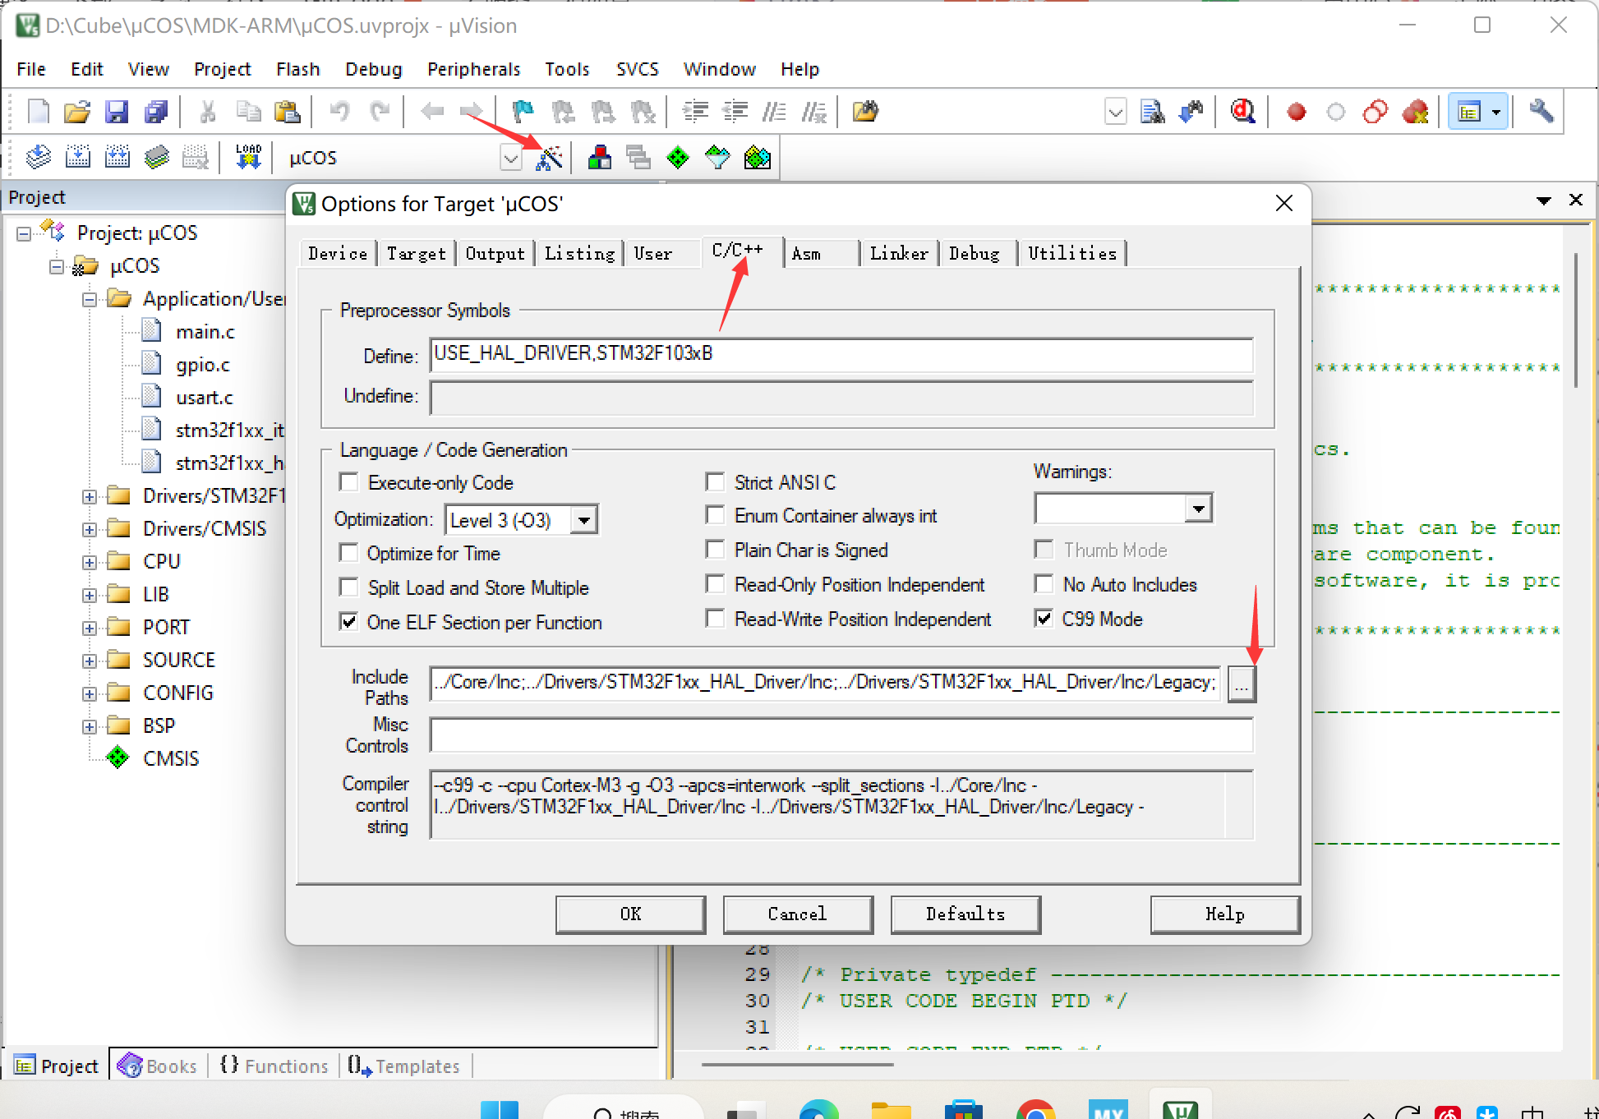Open the Manage Project Items icon

[600, 157]
